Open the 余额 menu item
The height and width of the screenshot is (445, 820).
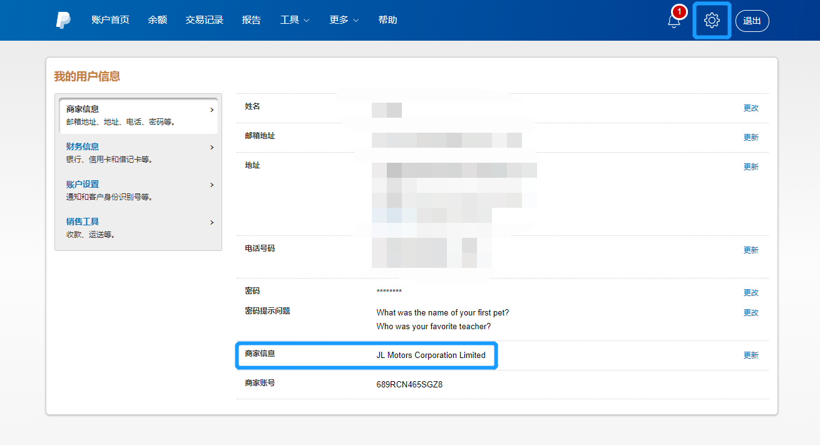(158, 20)
